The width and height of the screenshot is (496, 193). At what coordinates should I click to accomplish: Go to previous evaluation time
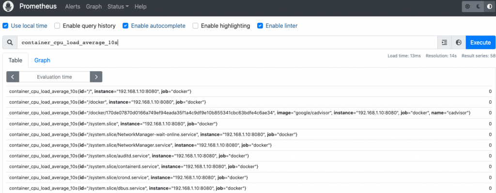(x=13, y=77)
